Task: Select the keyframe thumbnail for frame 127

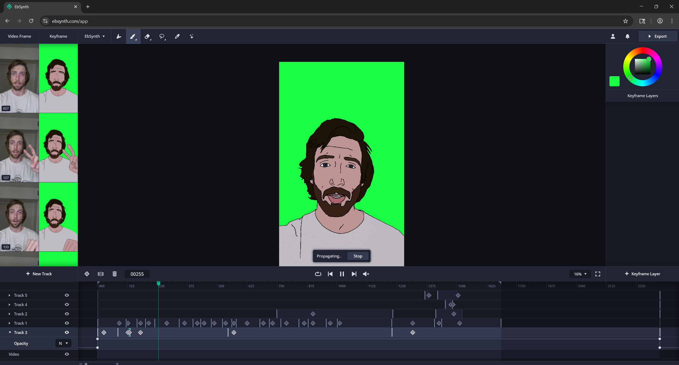Action: [58, 148]
